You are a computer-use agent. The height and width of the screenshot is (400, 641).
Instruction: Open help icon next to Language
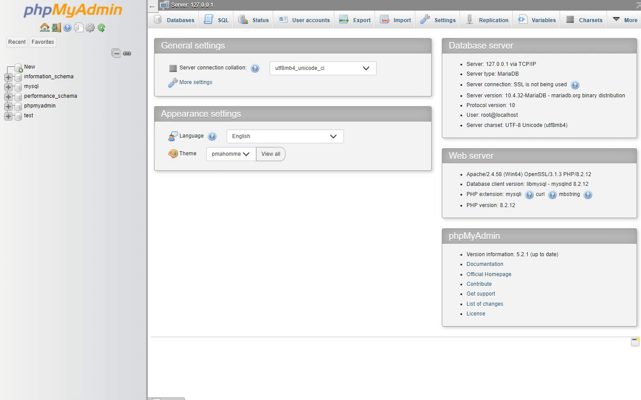pyautogui.click(x=212, y=136)
